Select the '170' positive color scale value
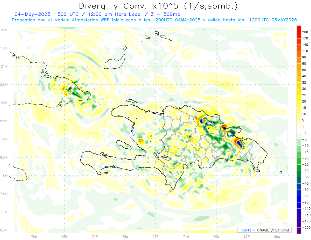311x240 pixels. click(305, 38)
